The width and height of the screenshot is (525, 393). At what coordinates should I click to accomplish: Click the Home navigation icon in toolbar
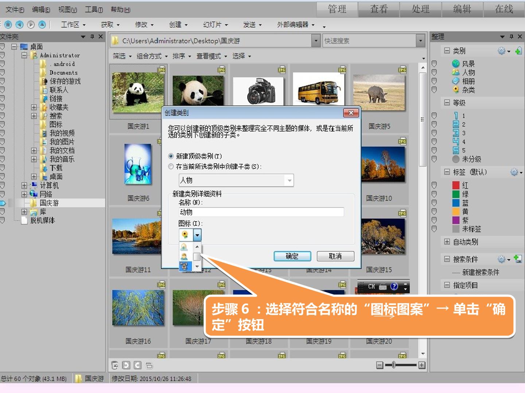pyautogui.click(x=8, y=24)
